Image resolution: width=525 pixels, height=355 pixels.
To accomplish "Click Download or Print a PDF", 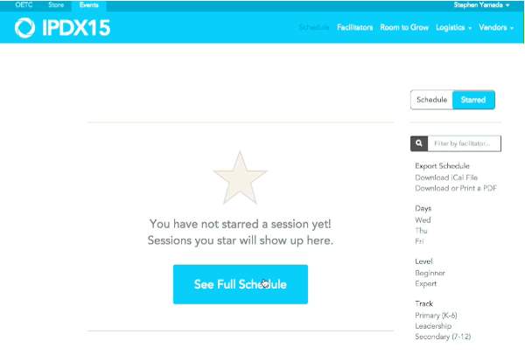I will [456, 188].
